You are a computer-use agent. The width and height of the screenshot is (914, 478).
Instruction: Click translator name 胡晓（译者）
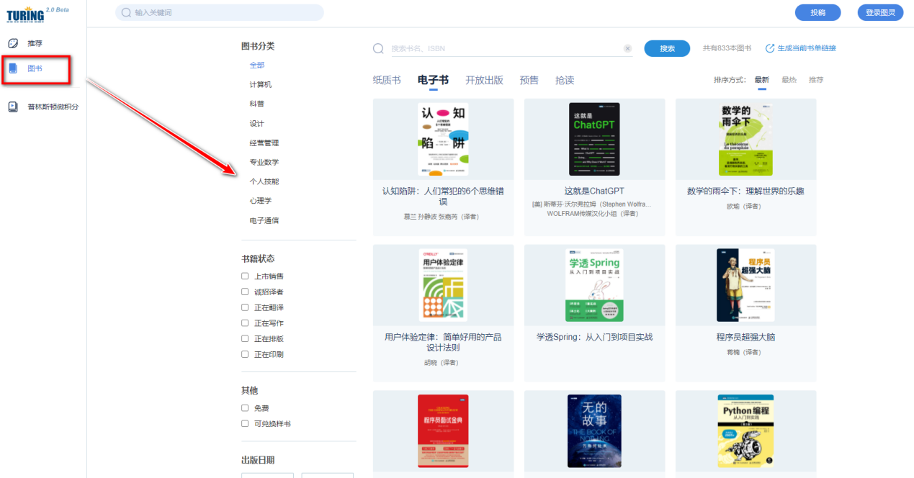pyautogui.click(x=442, y=363)
